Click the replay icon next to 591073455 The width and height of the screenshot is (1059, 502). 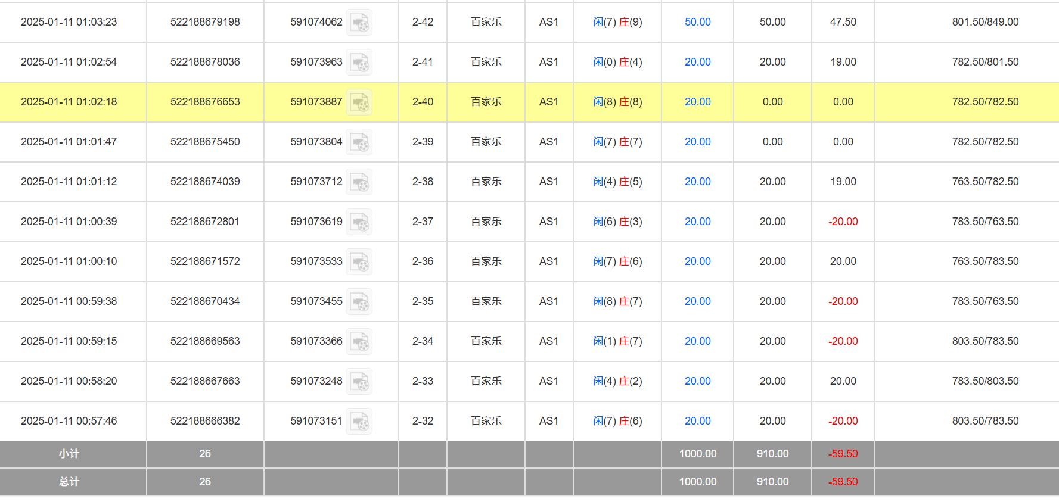[x=359, y=302]
